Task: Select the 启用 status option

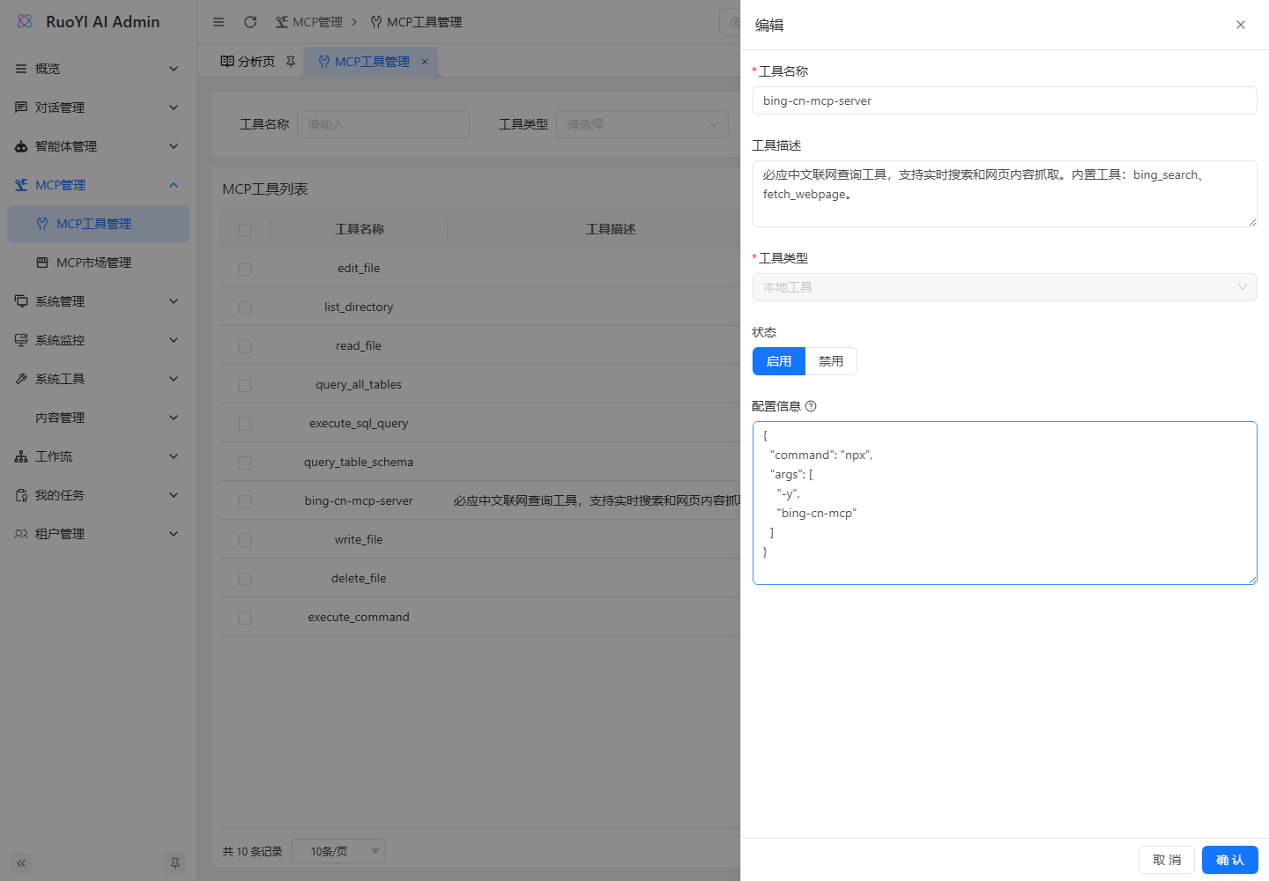Action: [779, 361]
